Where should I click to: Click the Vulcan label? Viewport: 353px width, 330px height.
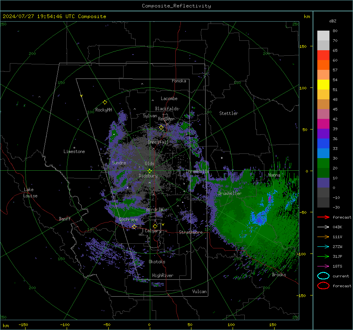point(199,292)
